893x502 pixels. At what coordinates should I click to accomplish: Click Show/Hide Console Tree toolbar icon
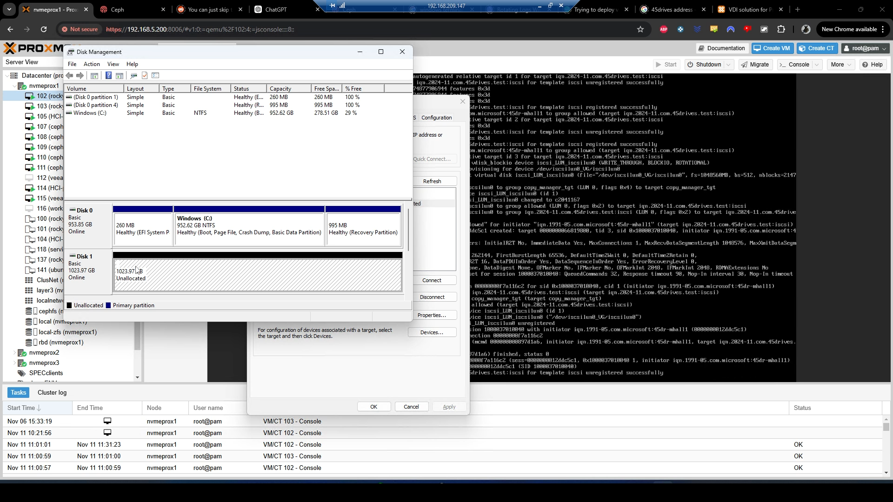pyautogui.click(x=94, y=75)
